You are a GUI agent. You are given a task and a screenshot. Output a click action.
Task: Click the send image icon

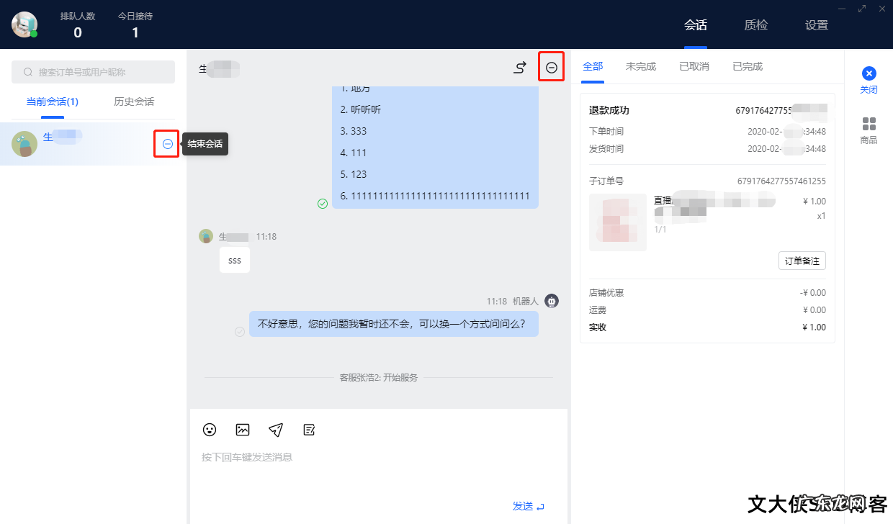pos(243,430)
